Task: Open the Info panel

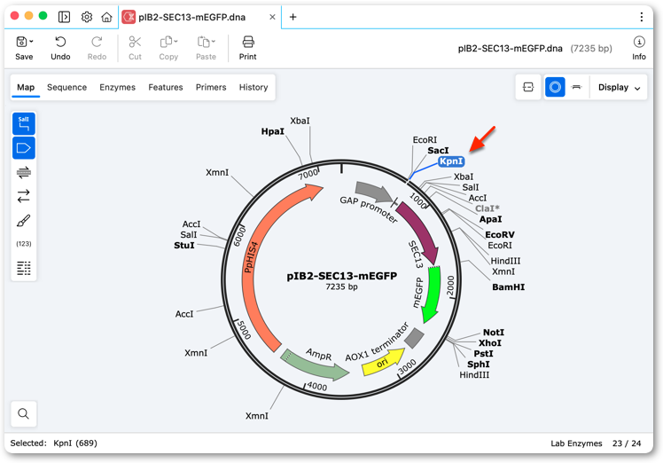Action: 639,48
